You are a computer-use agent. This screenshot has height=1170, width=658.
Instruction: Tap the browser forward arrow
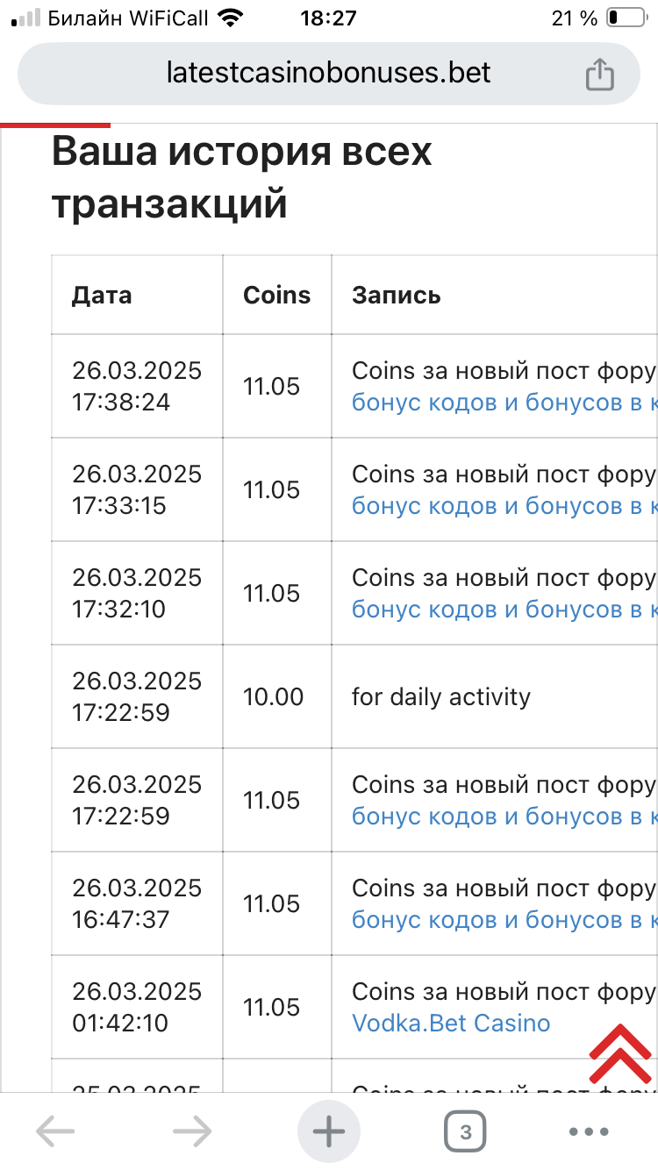coord(192,1132)
